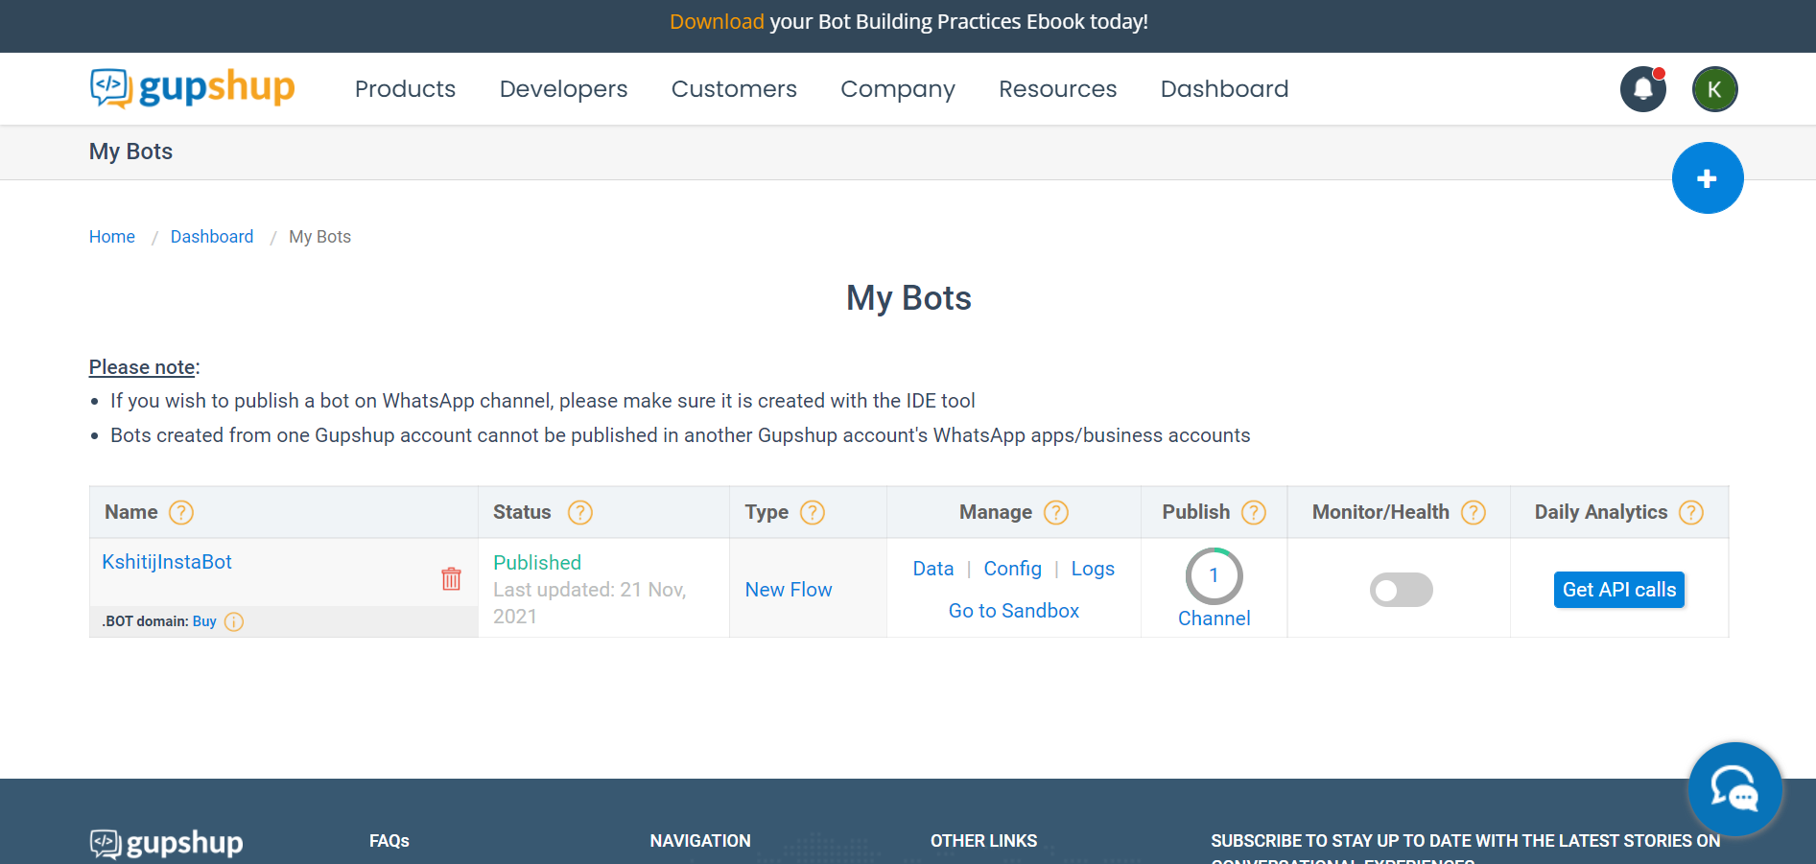Click the Channel link under Publish

[1215, 619]
